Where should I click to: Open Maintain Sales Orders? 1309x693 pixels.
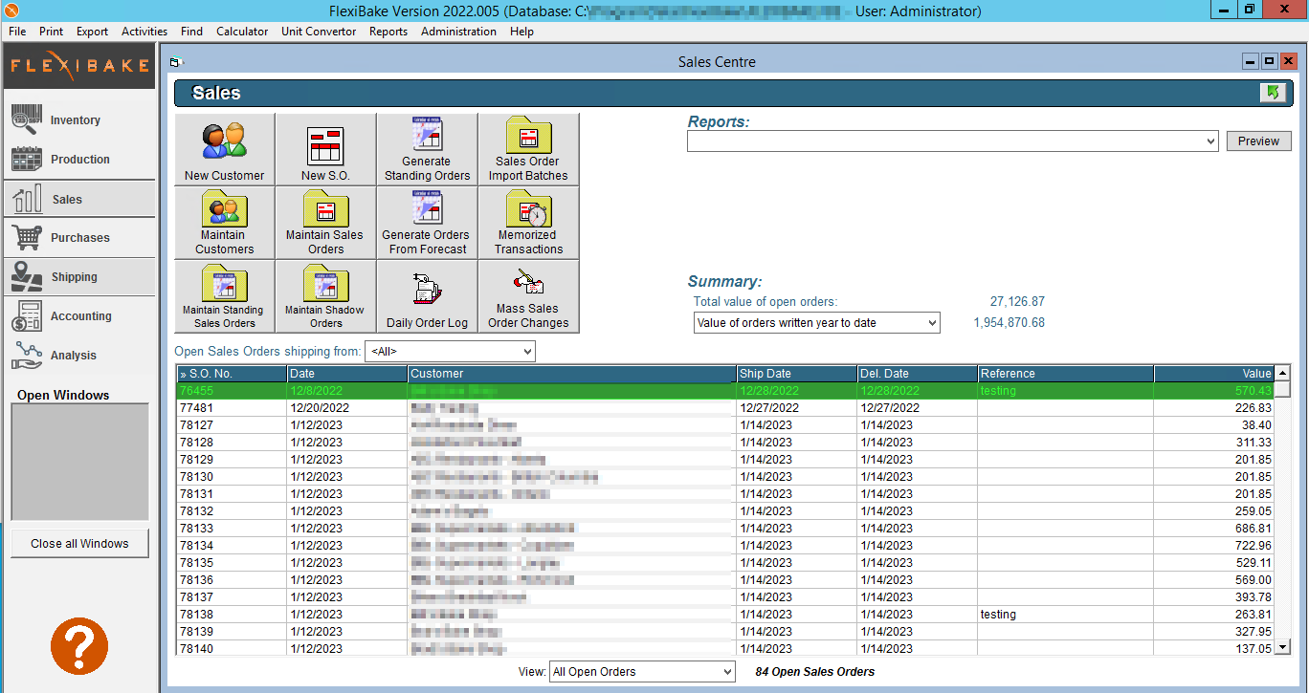pos(326,223)
